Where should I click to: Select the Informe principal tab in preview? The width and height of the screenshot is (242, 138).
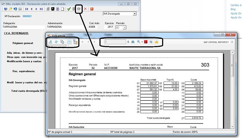point(58,47)
